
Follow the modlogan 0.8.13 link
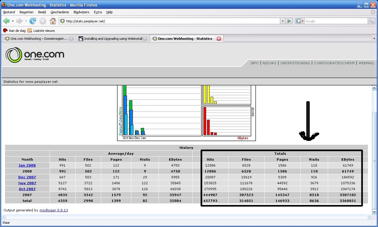tap(54, 210)
